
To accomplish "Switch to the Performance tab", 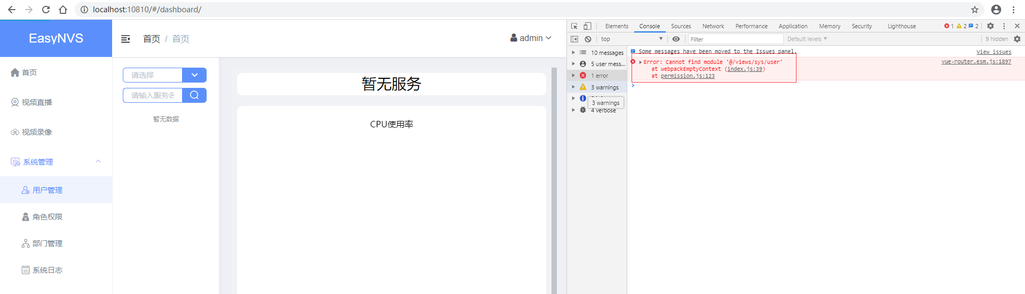I will [x=751, y=26].
